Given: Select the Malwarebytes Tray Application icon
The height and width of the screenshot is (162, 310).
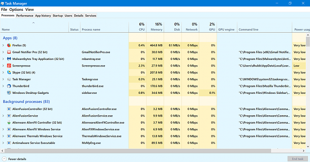Looking at the screenshot, I should click(x=9, y=59).
